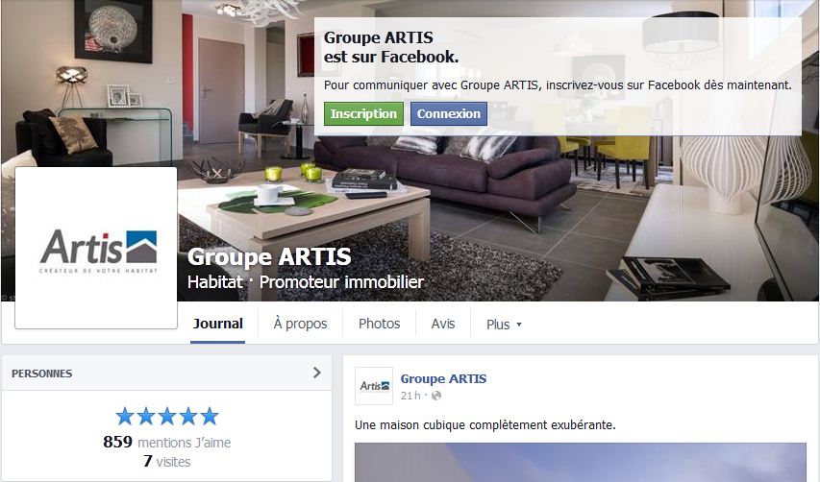Click the Promoteur immobilier category link
The height and width of the screenshot is (482, 820).
[341, 282]
